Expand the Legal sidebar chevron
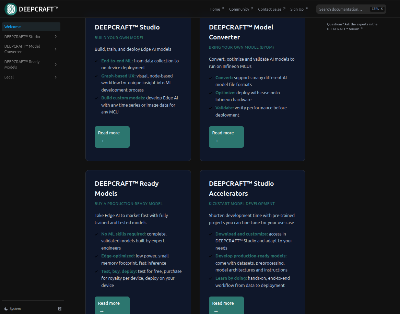Image resolution: width=400 pixels, height=314 pixels. [x=56, y=77]
